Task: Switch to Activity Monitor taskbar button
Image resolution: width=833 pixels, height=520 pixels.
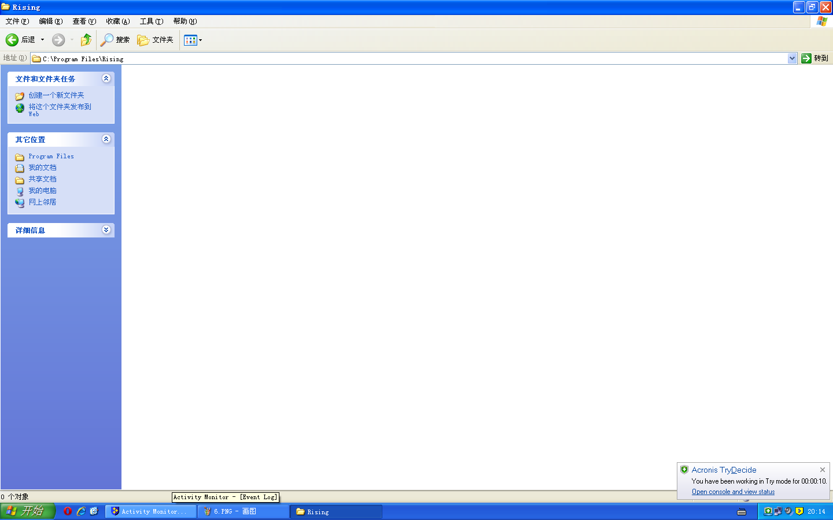Action: [151, 511]
